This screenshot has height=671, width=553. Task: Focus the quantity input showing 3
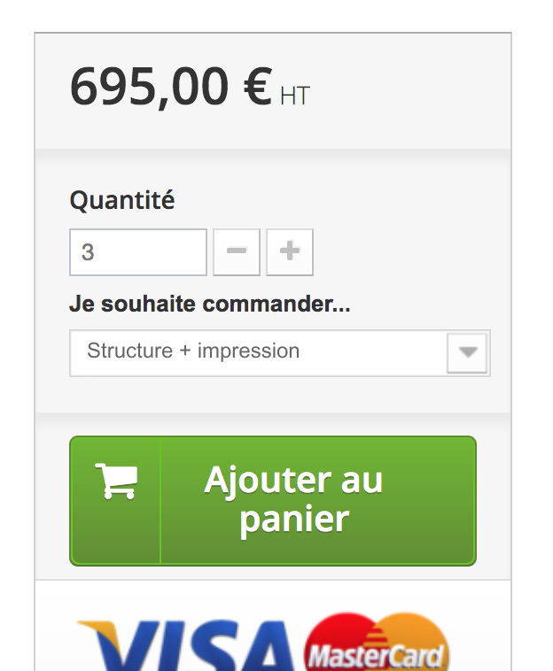[138, 252]
